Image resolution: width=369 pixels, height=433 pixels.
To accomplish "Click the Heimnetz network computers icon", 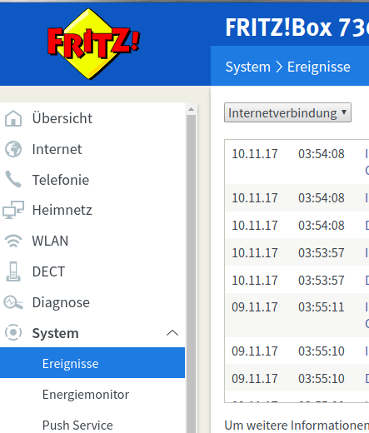I will point(13,210).
